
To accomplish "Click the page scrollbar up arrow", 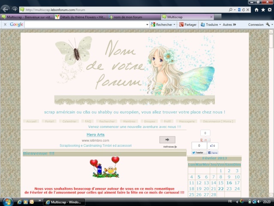I will click(x=271, y=32).
